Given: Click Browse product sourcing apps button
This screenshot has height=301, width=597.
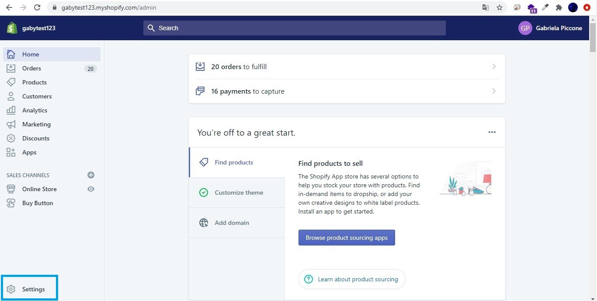Looking at the screenshot, I should click(x=347, y=238).
